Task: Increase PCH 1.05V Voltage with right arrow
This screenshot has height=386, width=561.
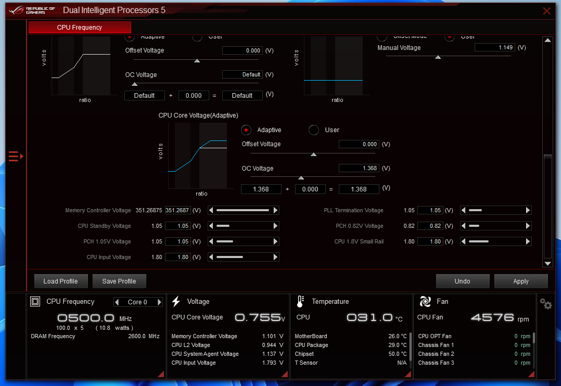Action: pos(275,241)
